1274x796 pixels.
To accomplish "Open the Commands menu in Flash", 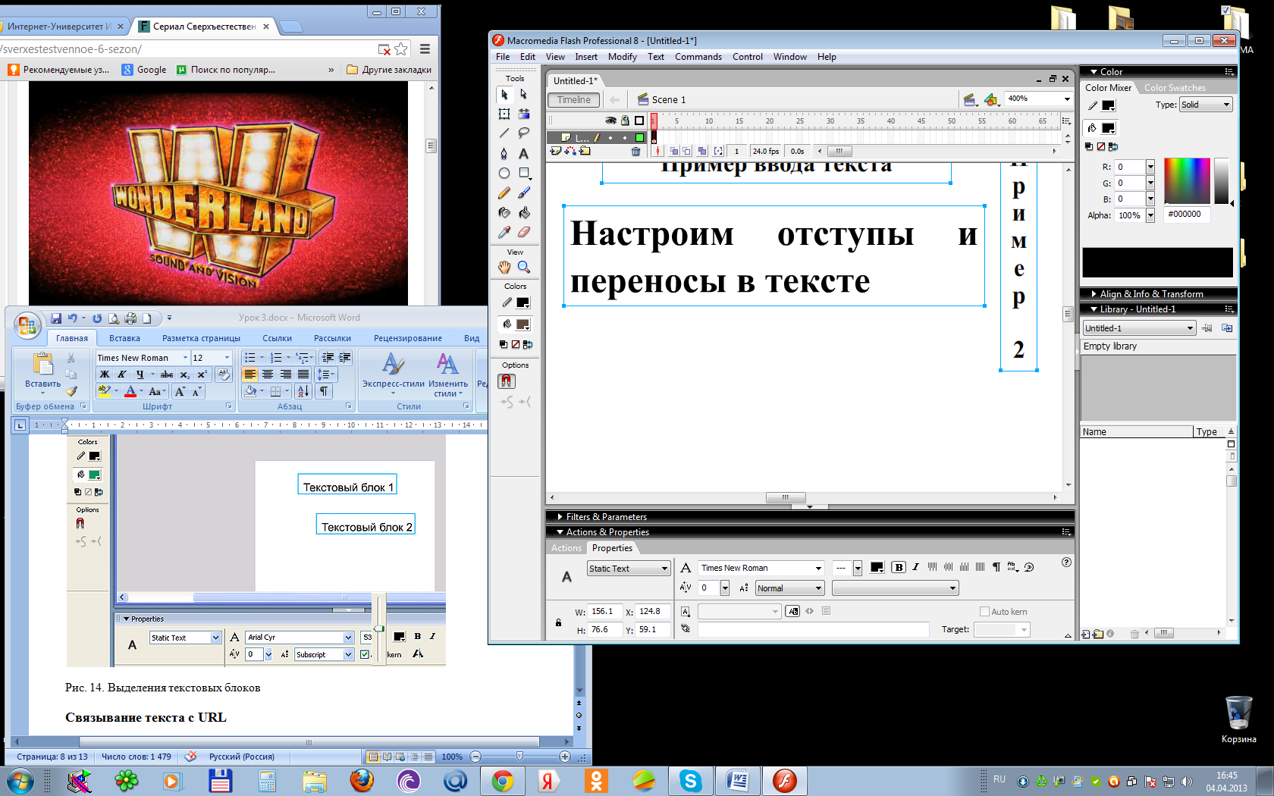I will click(x=698, y=57).
